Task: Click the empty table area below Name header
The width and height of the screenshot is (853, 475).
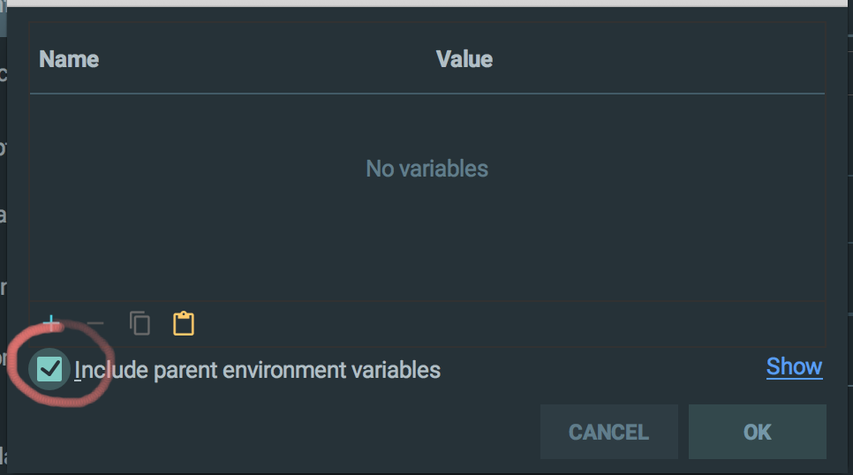Action: [x=132, y=230]
